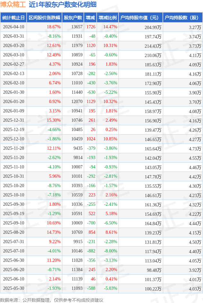Click the 博众精工 stock name title
This screenshot has width=203, height=303.
13,5
